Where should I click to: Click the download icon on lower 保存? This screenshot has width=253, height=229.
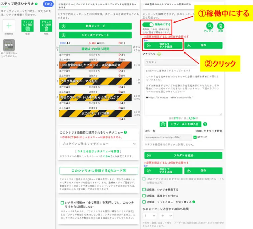coord(189,171)
